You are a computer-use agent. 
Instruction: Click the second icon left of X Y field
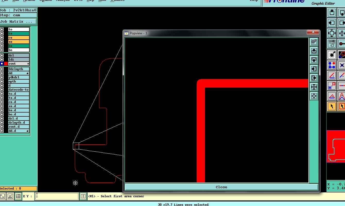point(10,196)
